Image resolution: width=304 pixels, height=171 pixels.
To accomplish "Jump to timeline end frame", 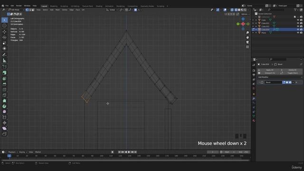I will (135, 152).
